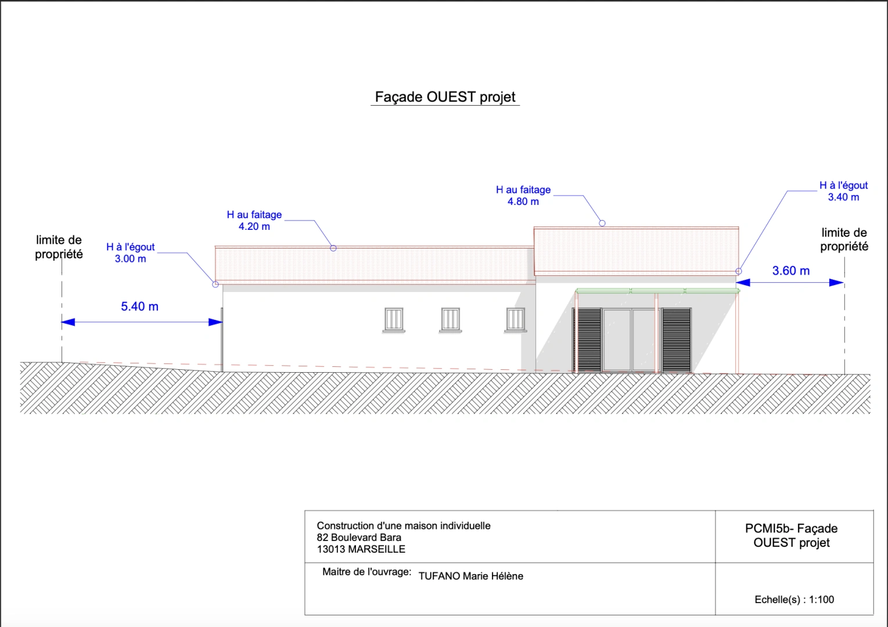This screenshot has width=888, height=627.
Task: Click the 'Façade OUEST projet' title
Action: tap(445, 97)
